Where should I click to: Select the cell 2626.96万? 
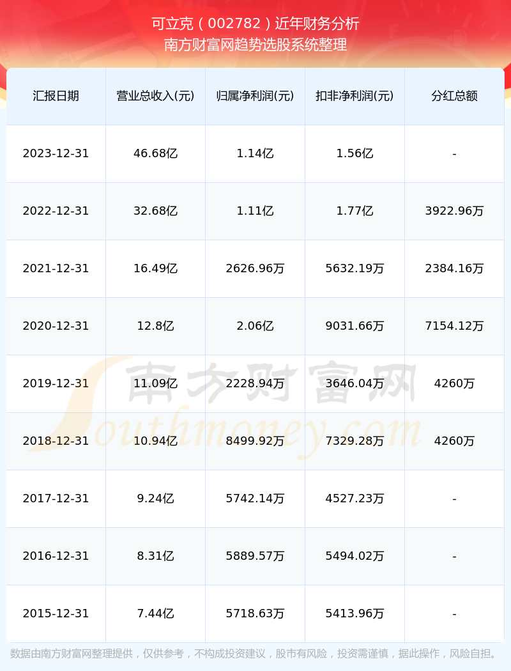pyautogui.click(x=256, y=268)
